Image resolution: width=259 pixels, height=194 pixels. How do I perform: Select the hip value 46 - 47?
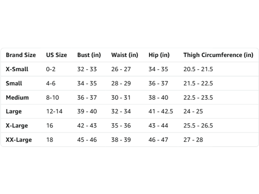158,140
